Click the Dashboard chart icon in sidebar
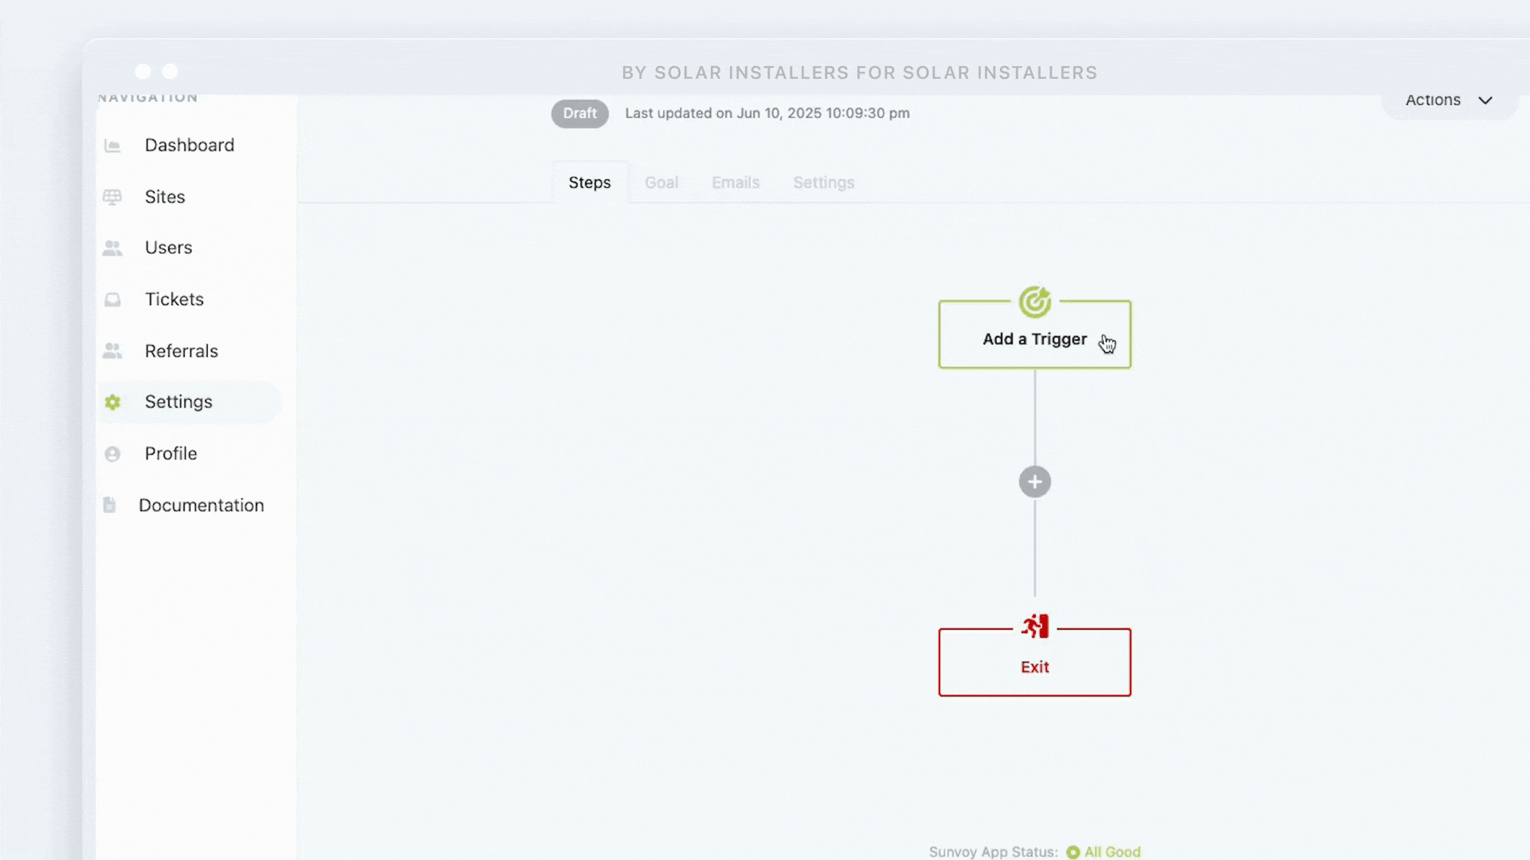Image resolution: width=1530 pixels, height=860 pixels. coord(112,146)
